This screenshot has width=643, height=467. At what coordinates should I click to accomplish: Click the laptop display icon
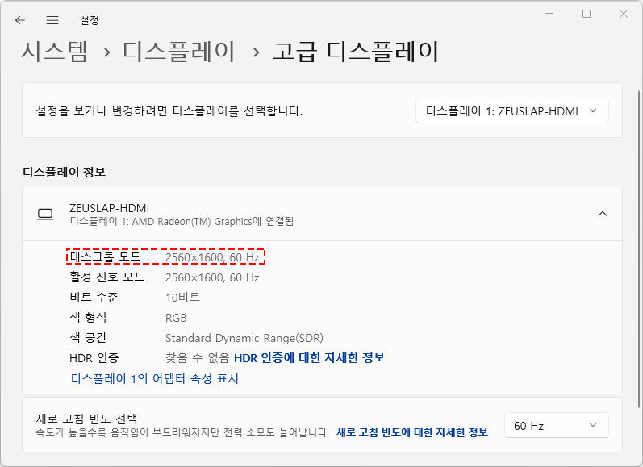45,214
